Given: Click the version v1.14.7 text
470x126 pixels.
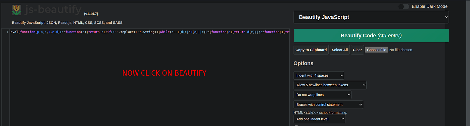Looking at the screenshot, I should tap(91, 14).
